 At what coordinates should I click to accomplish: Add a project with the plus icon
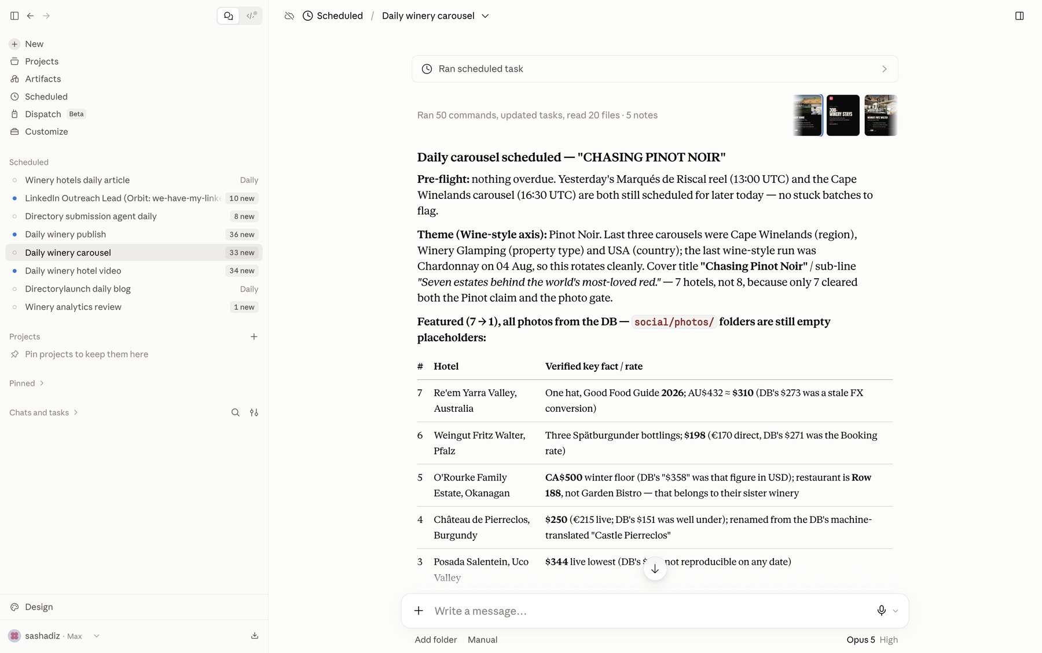[254, 337]
